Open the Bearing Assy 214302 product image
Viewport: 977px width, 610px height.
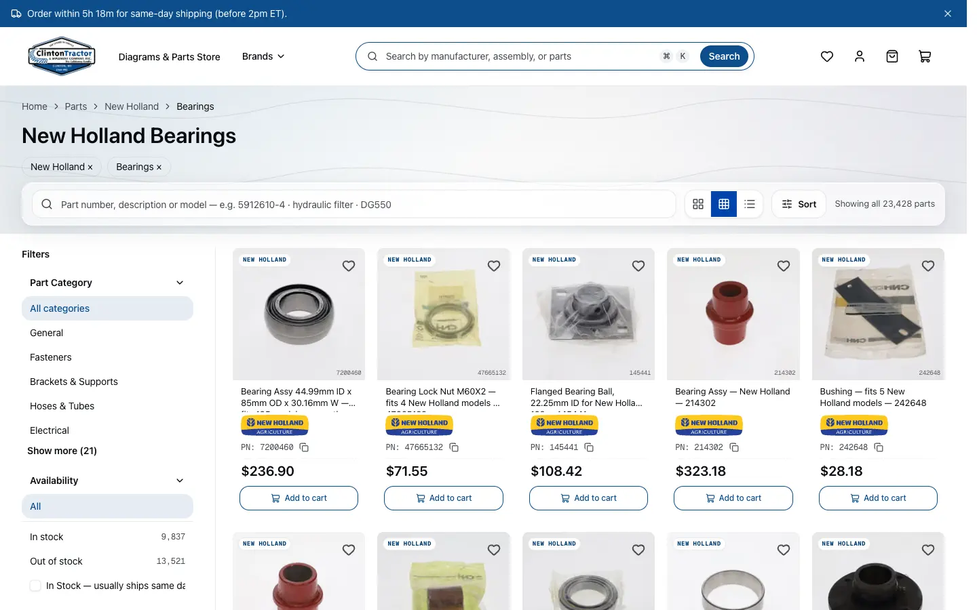(x=733, y=314)
